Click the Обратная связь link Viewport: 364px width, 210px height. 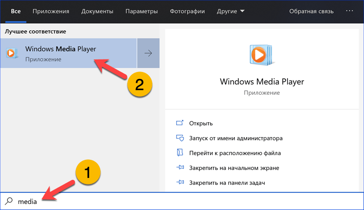[311, 11]
